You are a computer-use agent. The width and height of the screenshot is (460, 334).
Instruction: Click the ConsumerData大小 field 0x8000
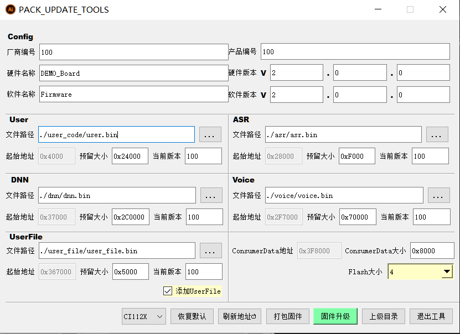(x=432, y=251)
